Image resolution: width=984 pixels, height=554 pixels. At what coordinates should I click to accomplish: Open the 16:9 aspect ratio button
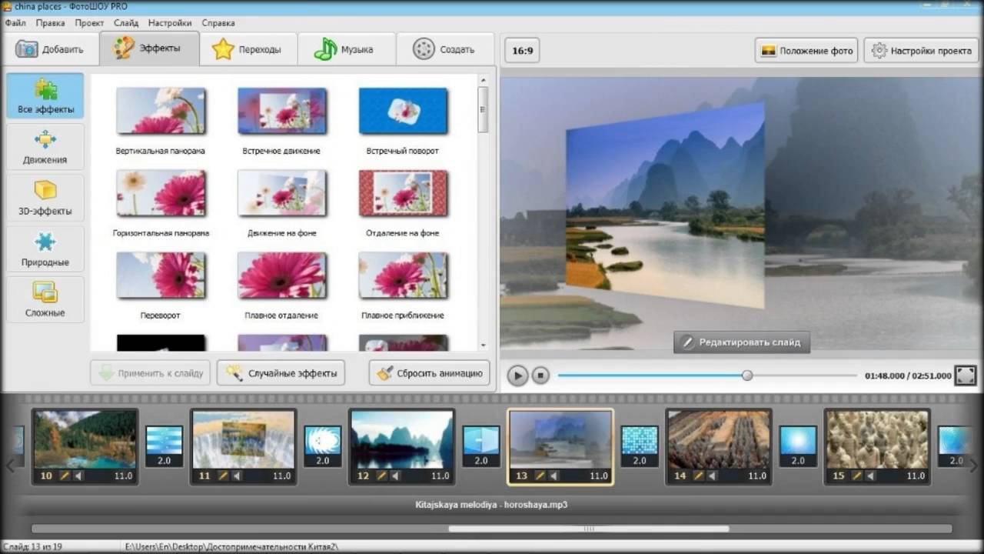click(x=523, y=51)
